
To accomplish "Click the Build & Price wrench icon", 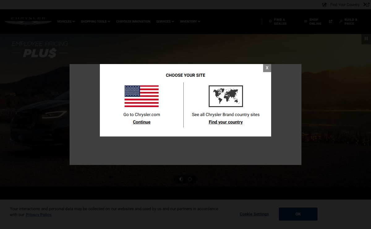I will coord(341,21).
